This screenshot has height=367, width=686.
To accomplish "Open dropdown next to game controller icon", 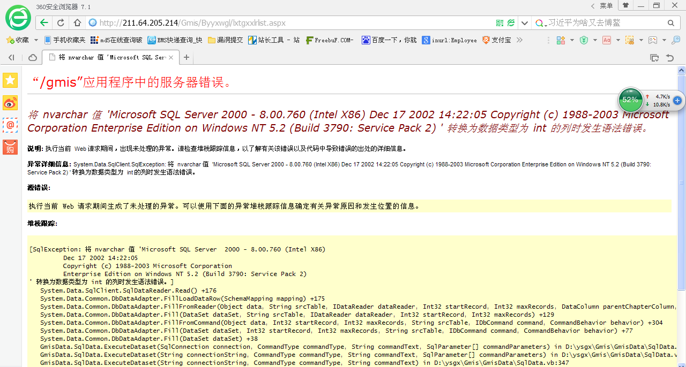I will (663, 40).
